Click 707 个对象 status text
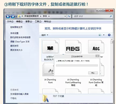The height and width of the screenshot is (104, 116). [58, 96]
